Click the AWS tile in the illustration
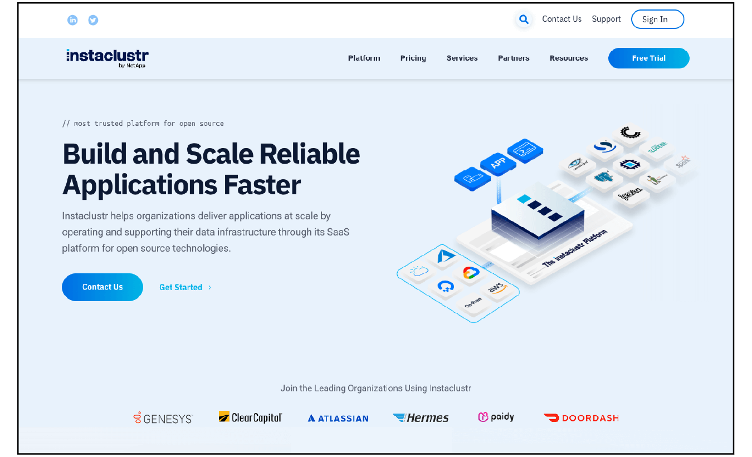 pyautogui.click(x=496, y=288)
